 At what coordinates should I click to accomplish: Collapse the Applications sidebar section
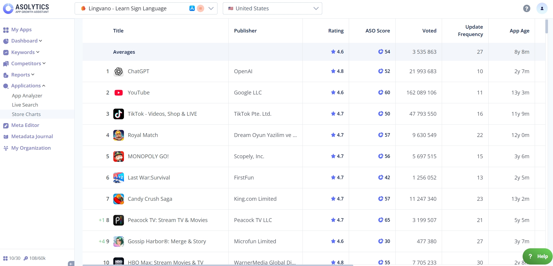pos(28,86)
